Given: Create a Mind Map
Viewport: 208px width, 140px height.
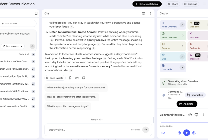Looking at the screenshot, I should [x=198, y=36].
